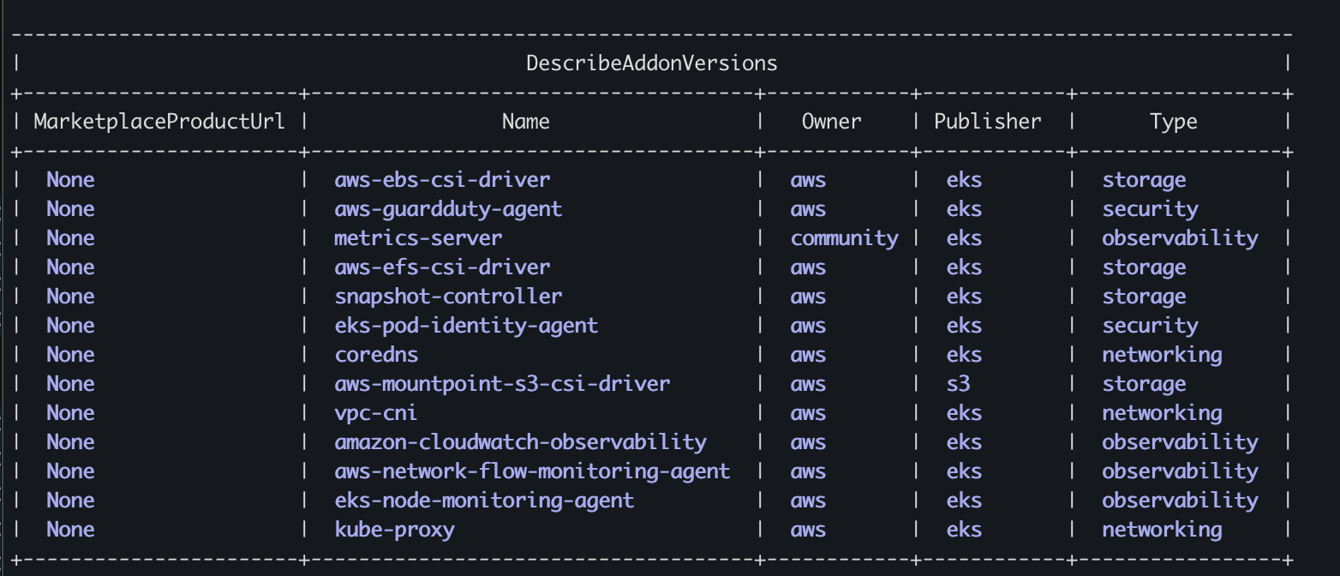This screenshot has width=1340, height=576.
Task: Click aws owner in kube-proxy row
Action: (x=808, y=530)
